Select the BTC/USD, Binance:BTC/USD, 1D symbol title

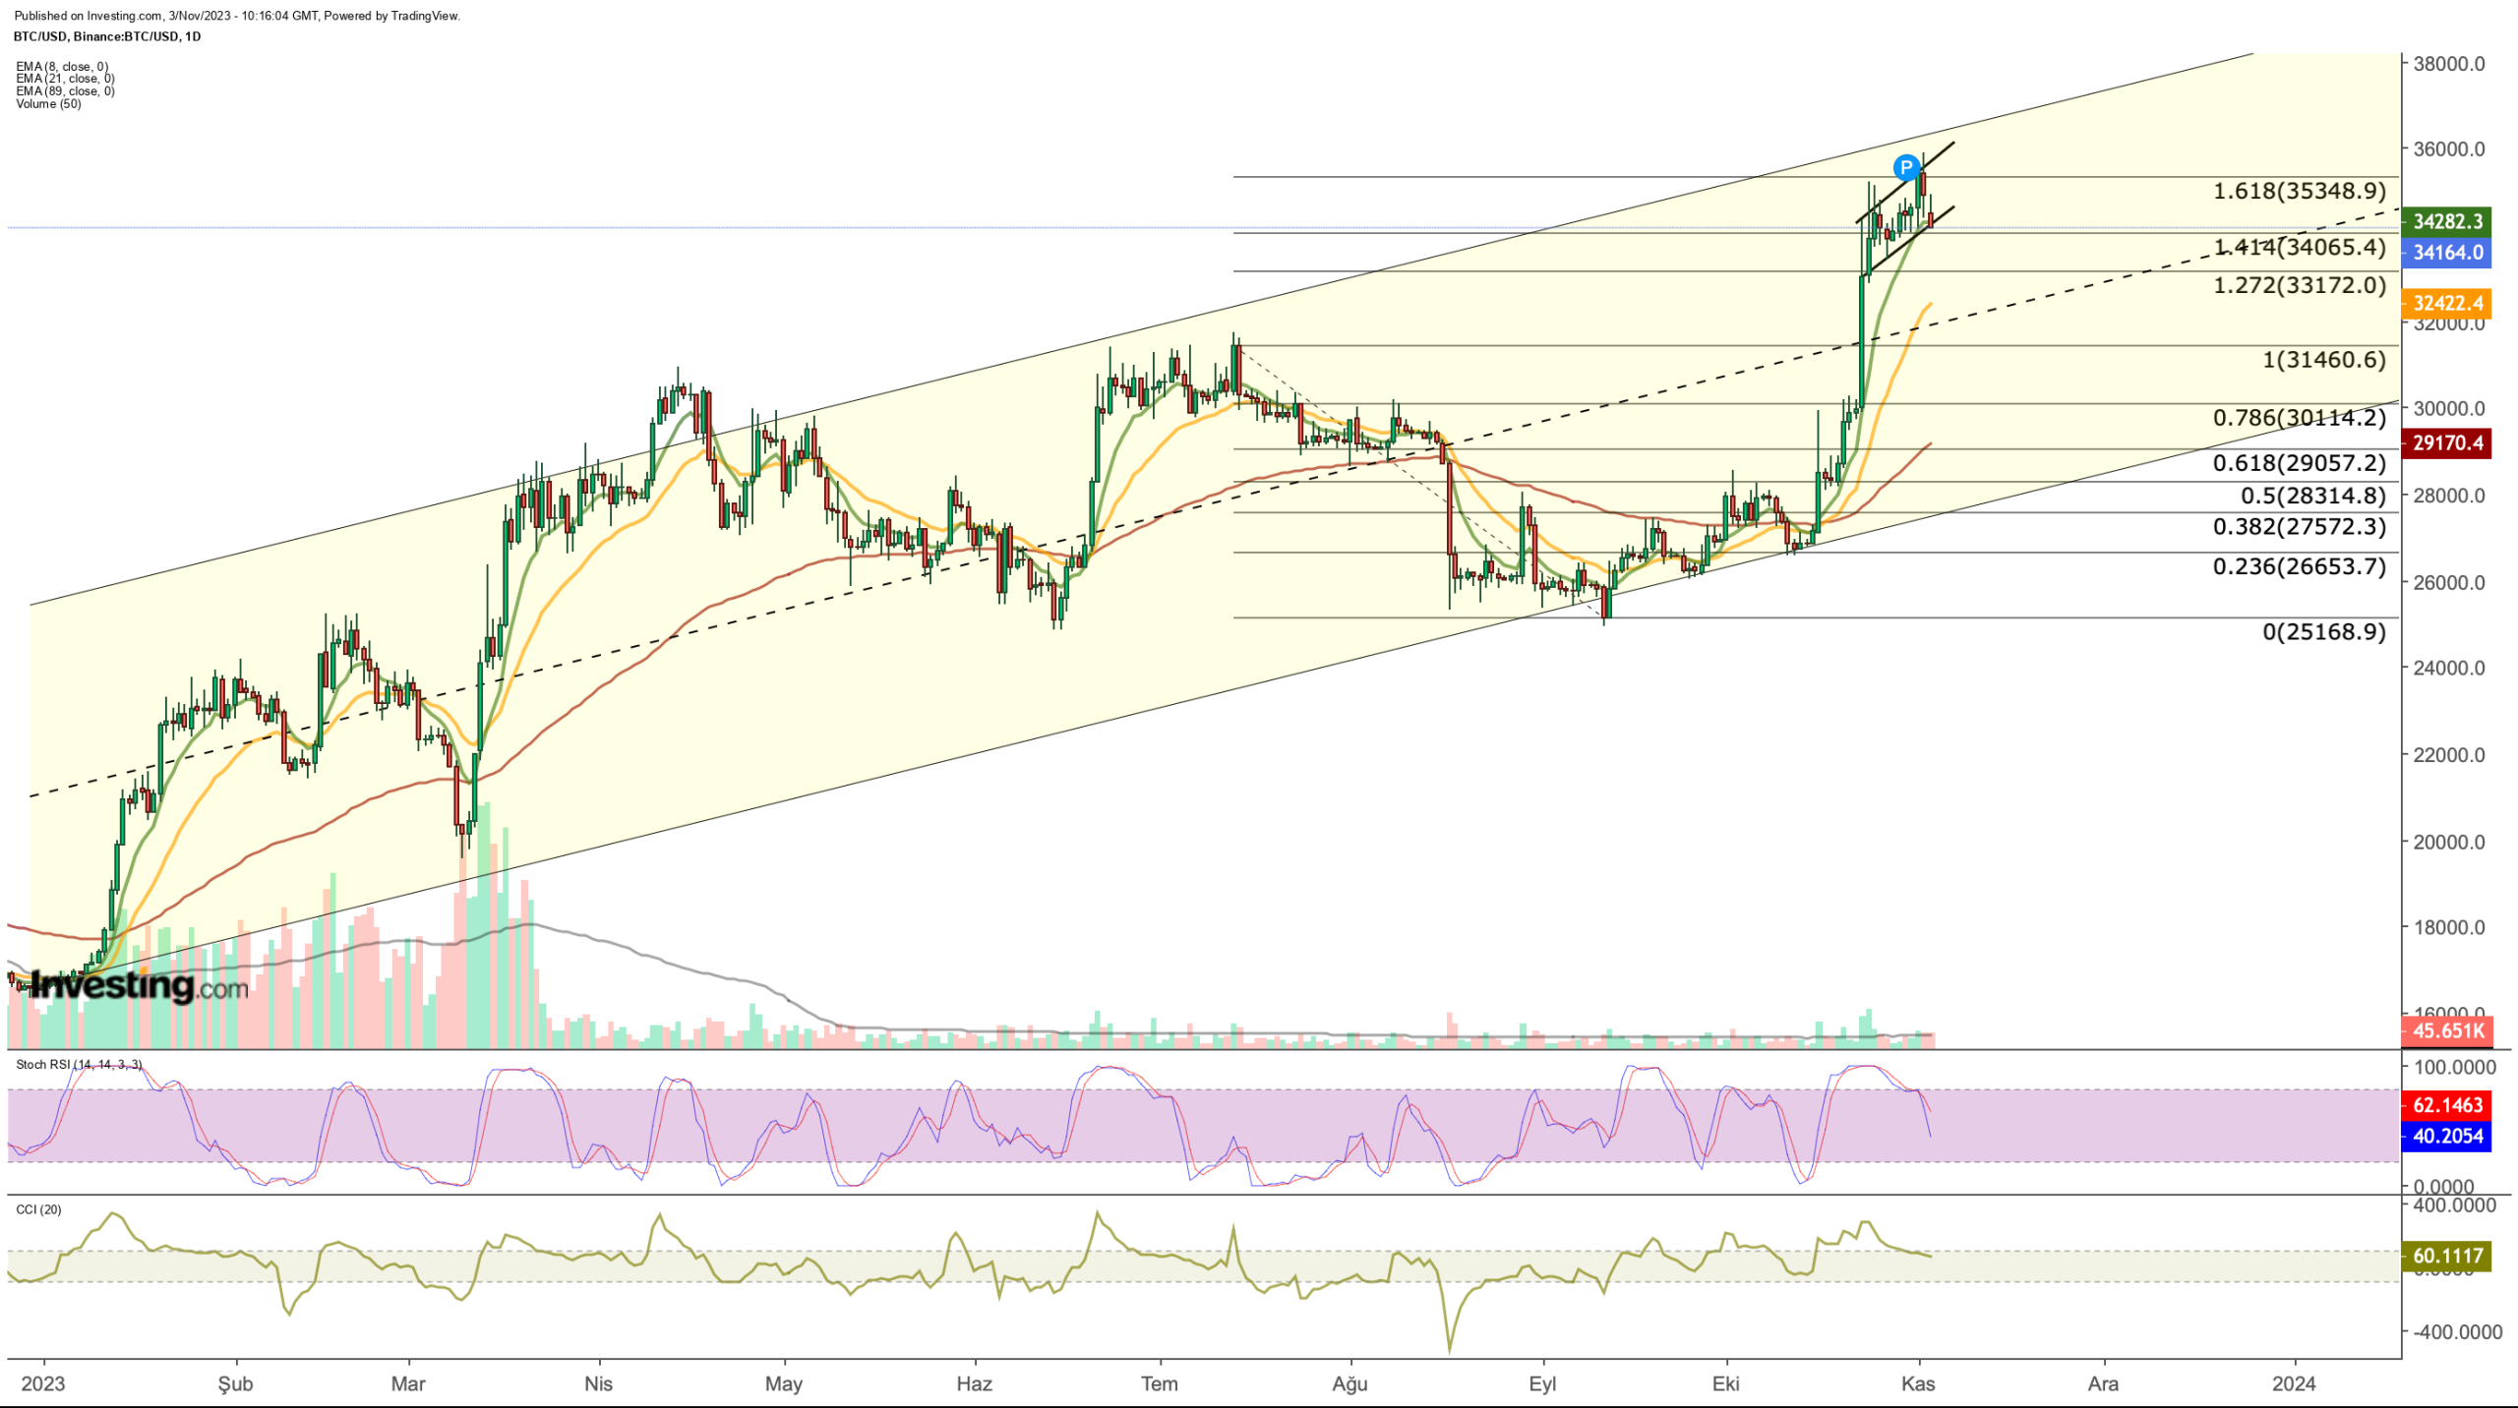107,36
